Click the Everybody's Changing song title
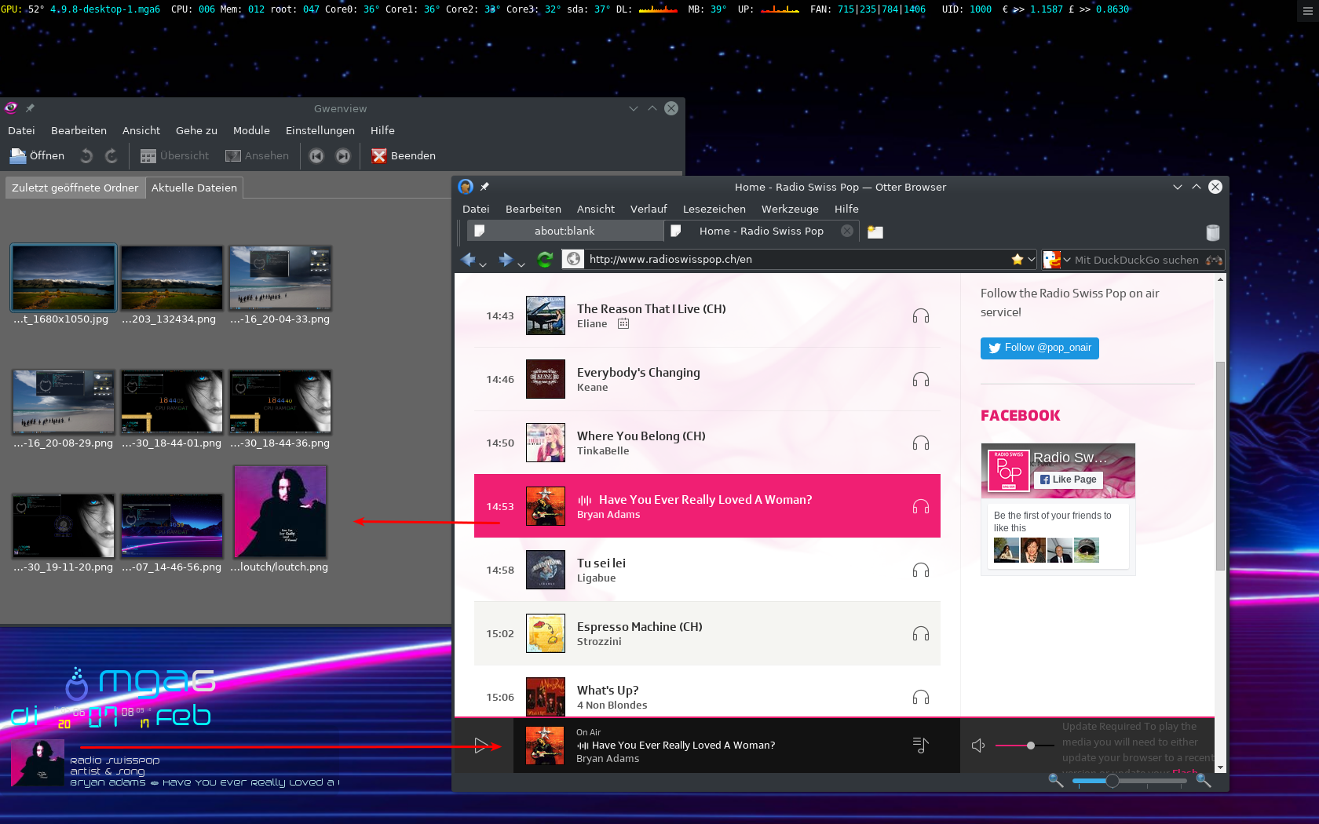This screenshot has height=824, width=1319. pyautogui.click(x=638, y=373)
